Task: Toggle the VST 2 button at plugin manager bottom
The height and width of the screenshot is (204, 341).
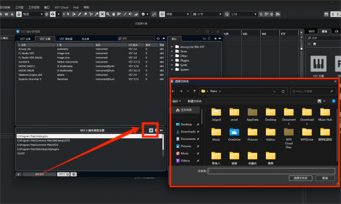Action: point(63,174)
